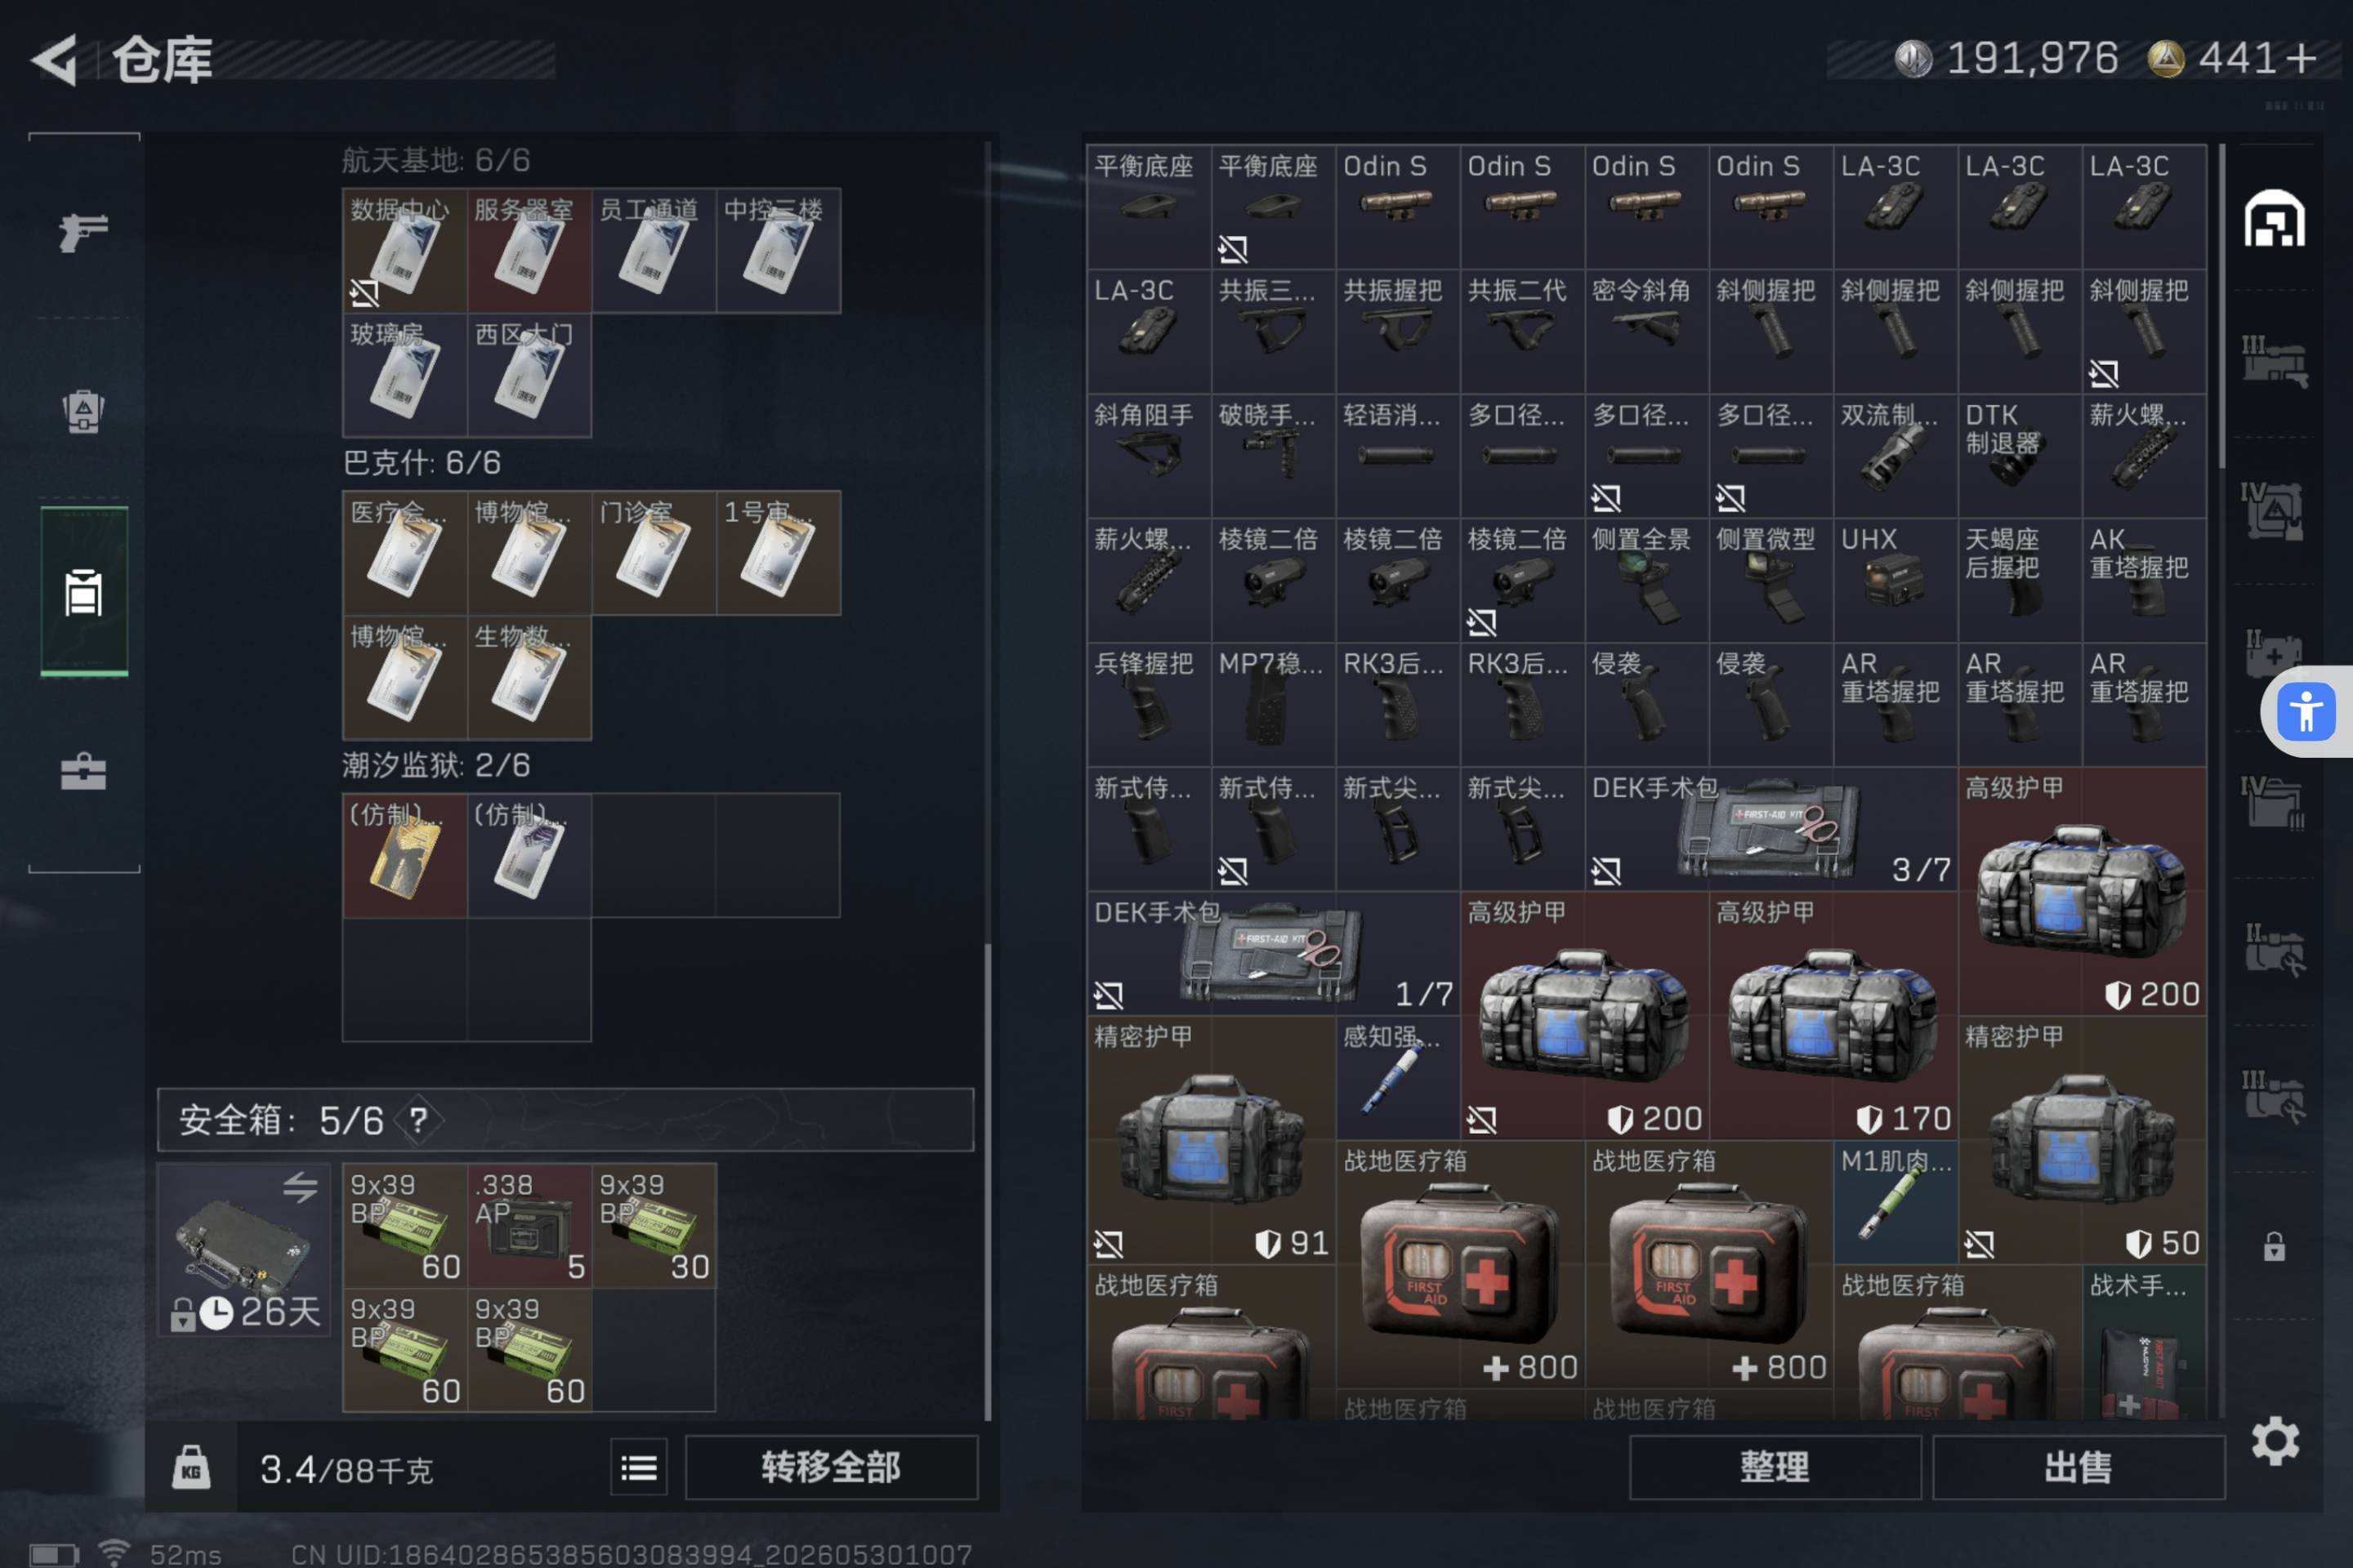The image size is (2353, 1568).
Task: Select the 员工通道 key card
Action: click(x=654, y=250)
